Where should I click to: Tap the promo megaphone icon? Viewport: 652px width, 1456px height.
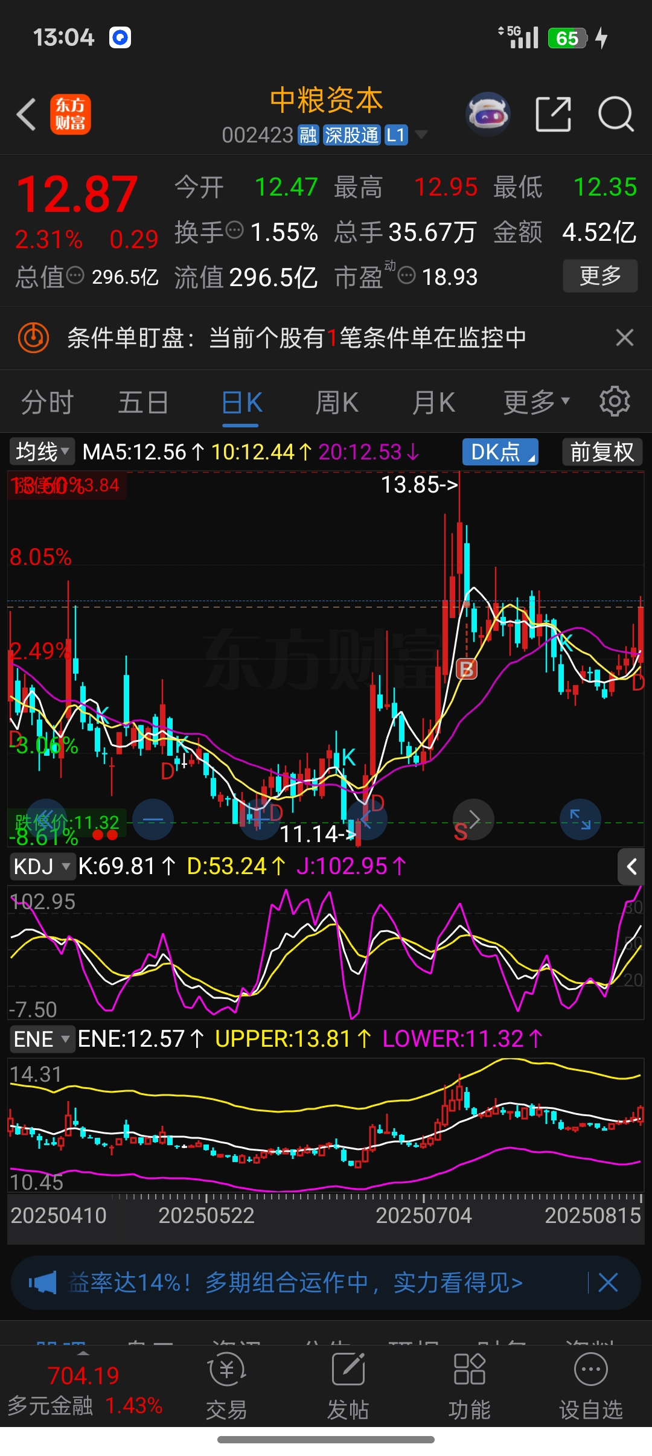point(43,1282)
